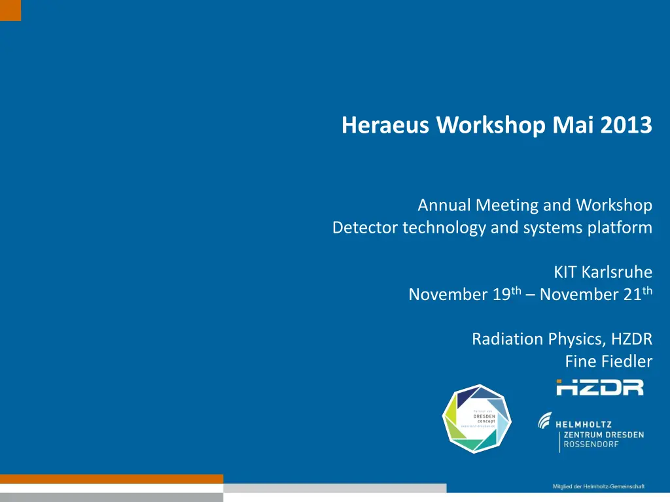This screenshot has height=502, width=670.
Task: Select the orange square in the top corner
Action: [x=10, y=10]
